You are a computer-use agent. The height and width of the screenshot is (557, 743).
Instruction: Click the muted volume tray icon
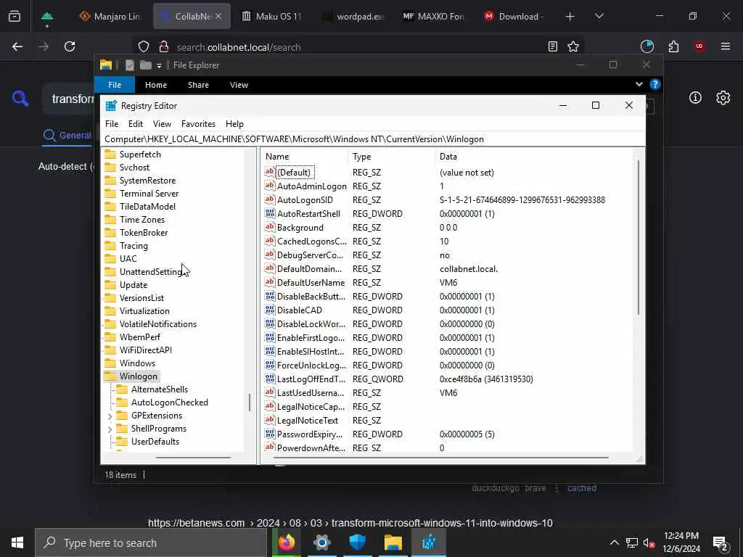[649, 542]
